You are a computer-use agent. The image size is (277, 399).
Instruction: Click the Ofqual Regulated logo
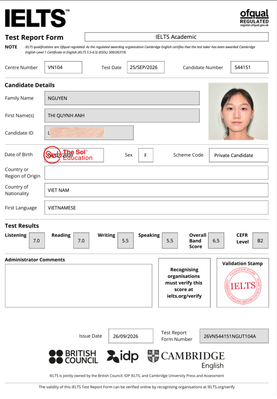[254, 18]
